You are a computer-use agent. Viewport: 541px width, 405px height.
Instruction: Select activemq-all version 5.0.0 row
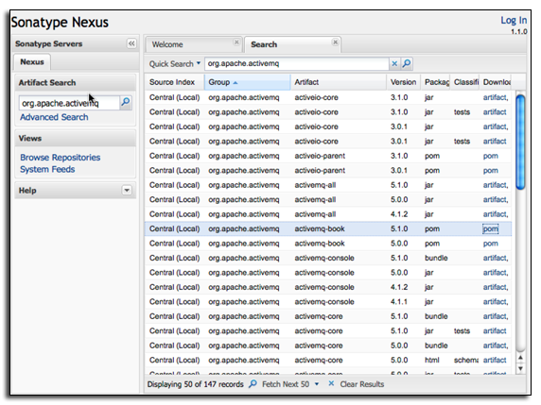[x=328, y=200]
